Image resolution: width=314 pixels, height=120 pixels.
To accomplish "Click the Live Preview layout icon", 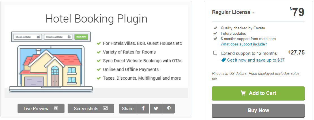I will coord(56,108).
